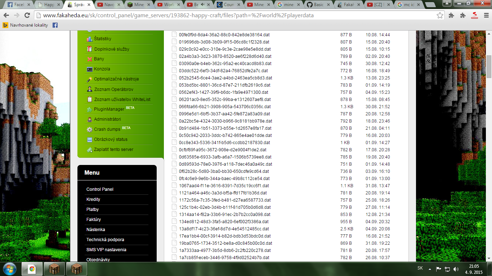Image resolution: width=492 pixels, height=276 pixels.
Task: Click the gift icon for Doplnkové služby
Action: tap(90, 49)
